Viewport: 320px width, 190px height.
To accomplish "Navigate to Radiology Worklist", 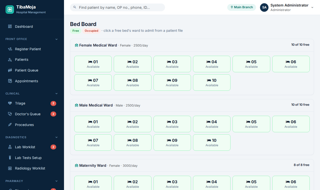I will (32, 168).
